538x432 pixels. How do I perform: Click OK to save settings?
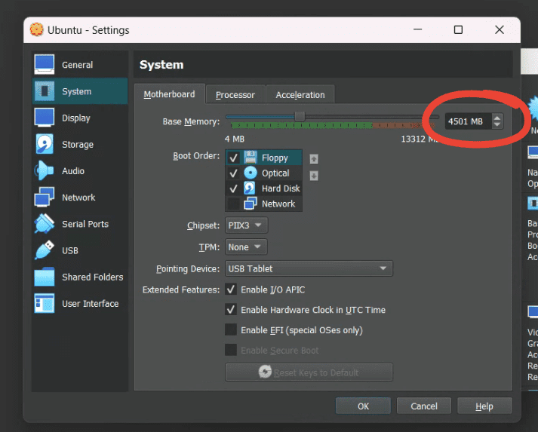pos(363,406)
